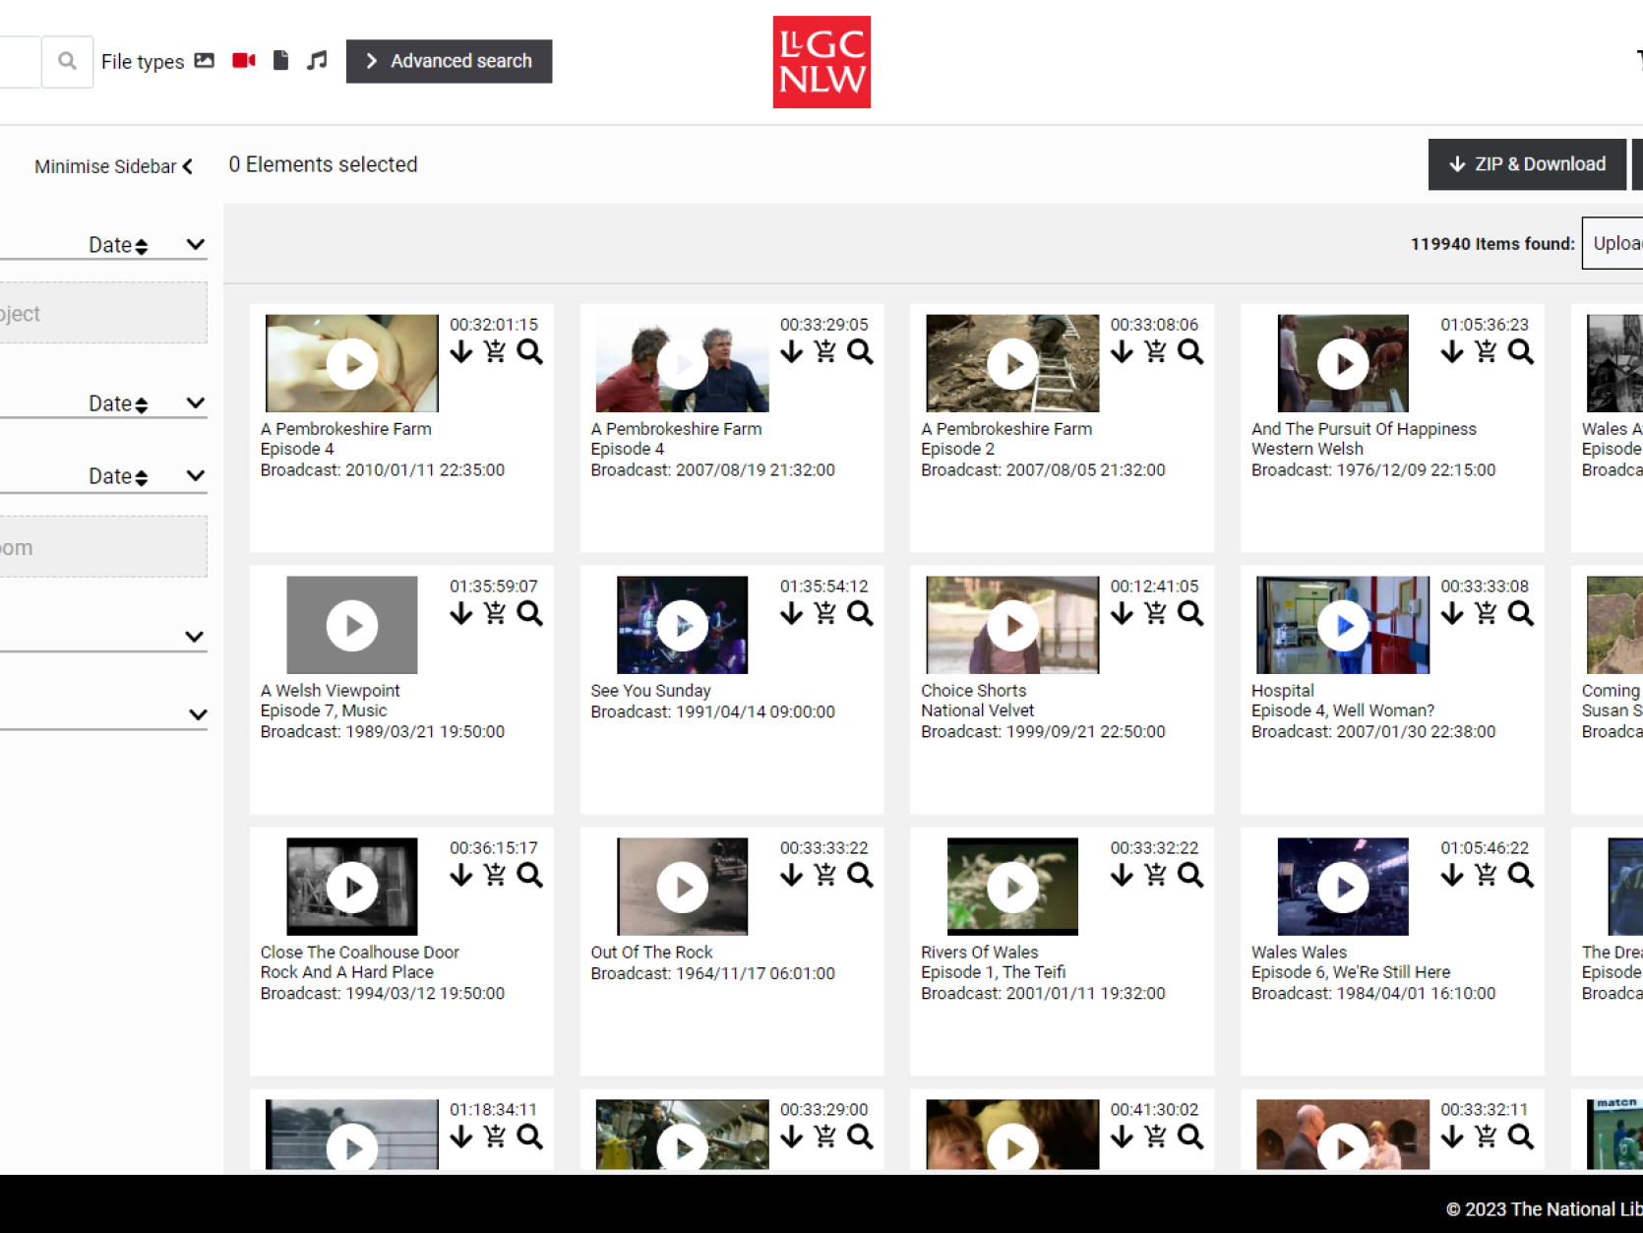The height and width of the screenshot is (1233, 1643).
Task: Click '119940 Items found:' text
Action: [x=1492, y=243]
